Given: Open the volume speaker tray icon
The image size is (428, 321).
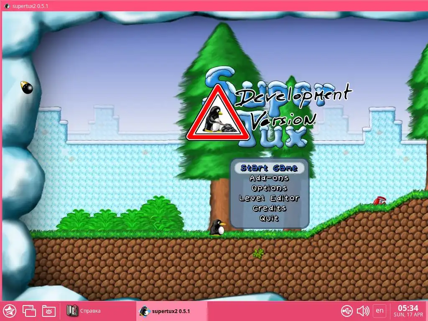Looking at the screenshot, I should [x=363, y=311].
